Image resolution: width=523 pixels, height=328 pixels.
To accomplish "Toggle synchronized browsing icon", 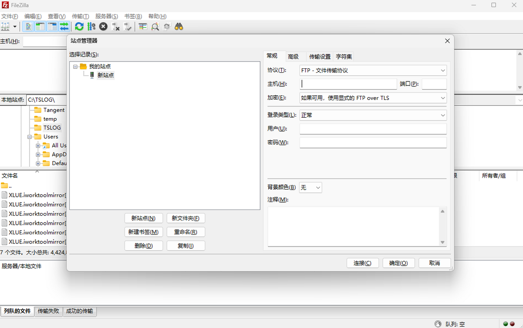I will click(x=166, y=27).
